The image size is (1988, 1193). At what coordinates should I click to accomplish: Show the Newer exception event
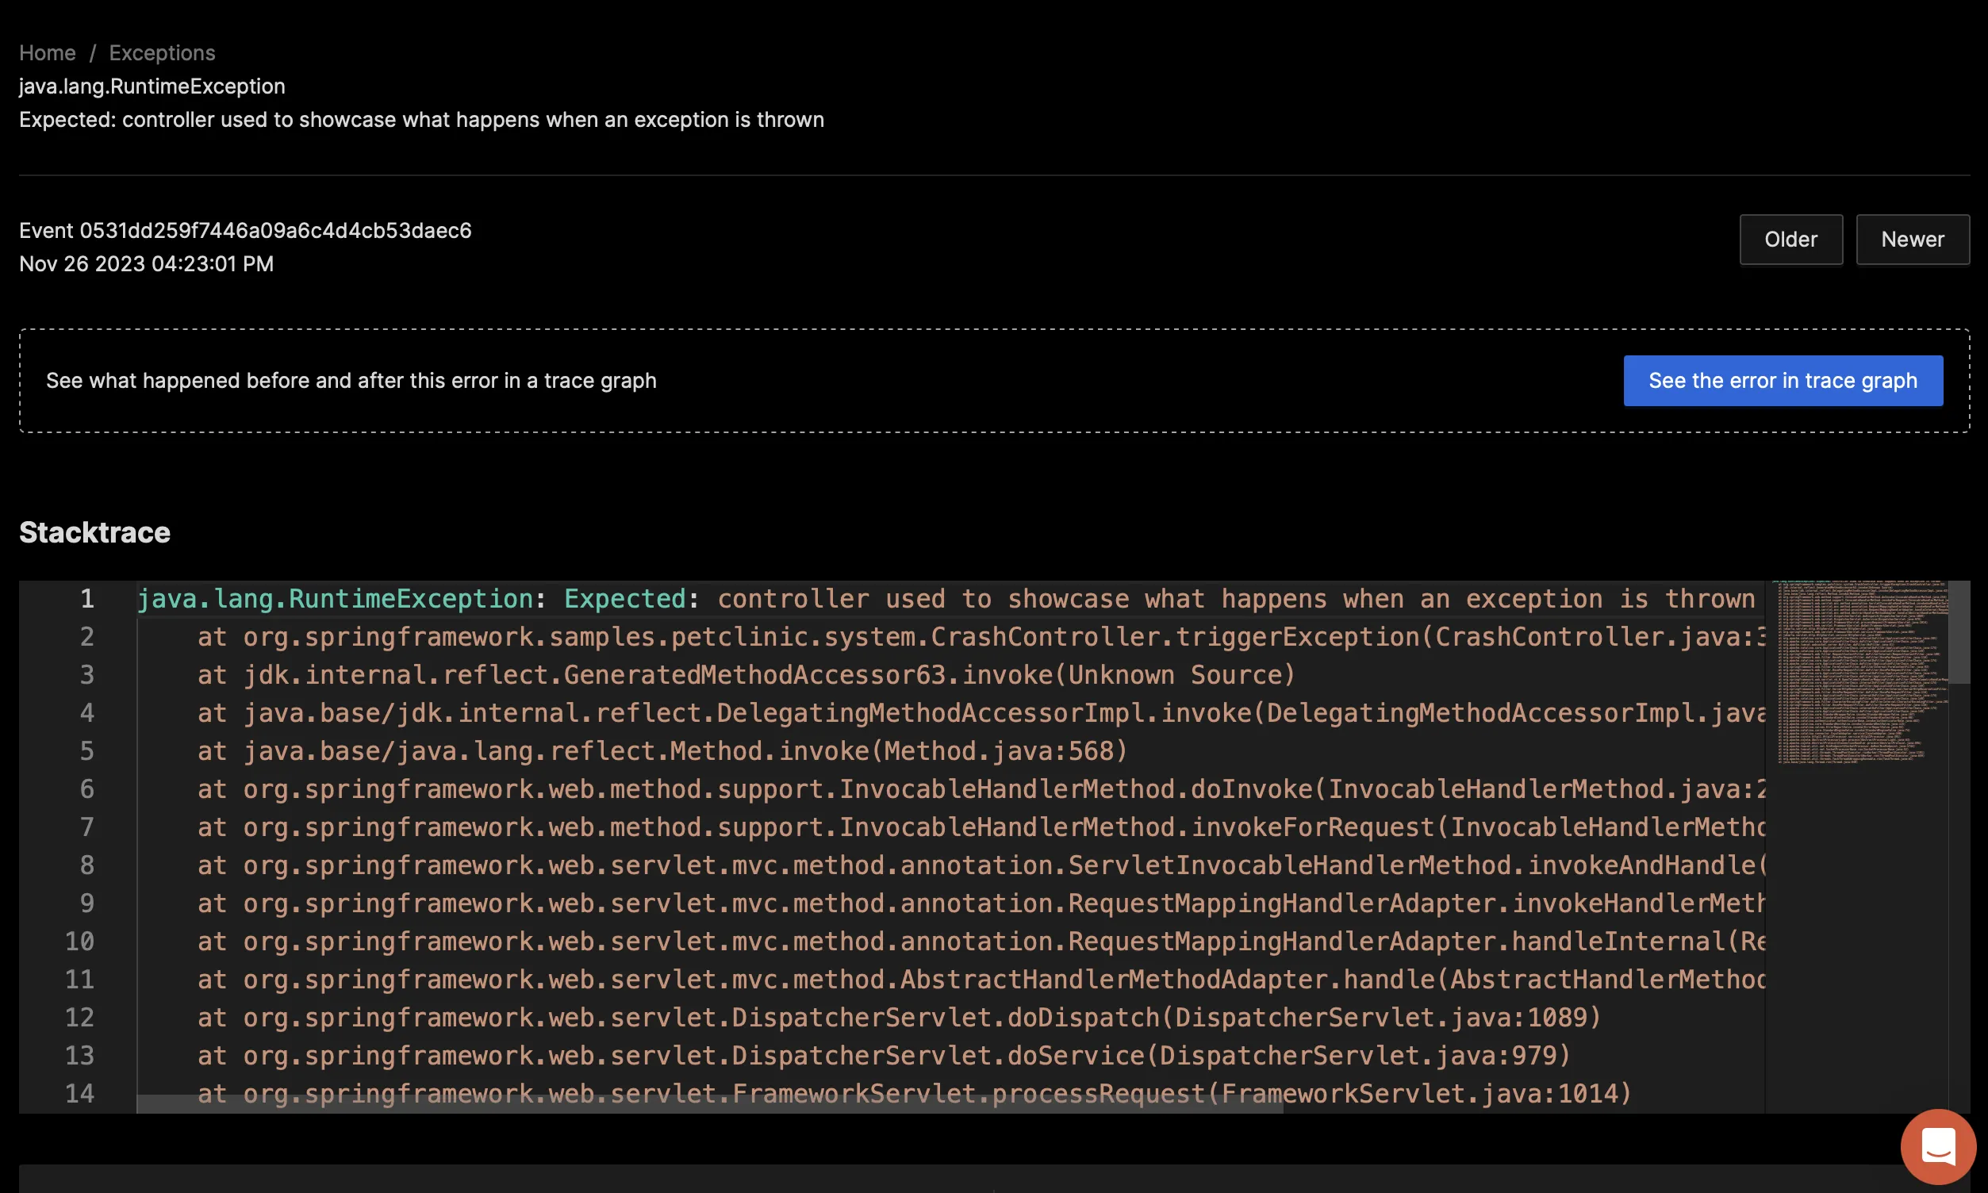1913,240
